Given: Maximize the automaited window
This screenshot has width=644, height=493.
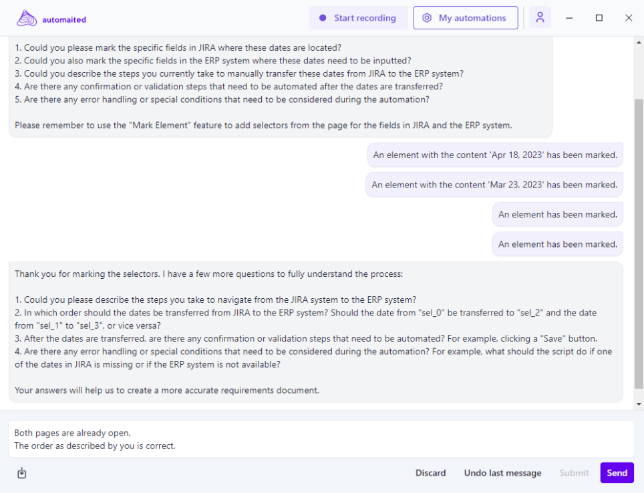Looking at the screenshot, I should 599,18.
